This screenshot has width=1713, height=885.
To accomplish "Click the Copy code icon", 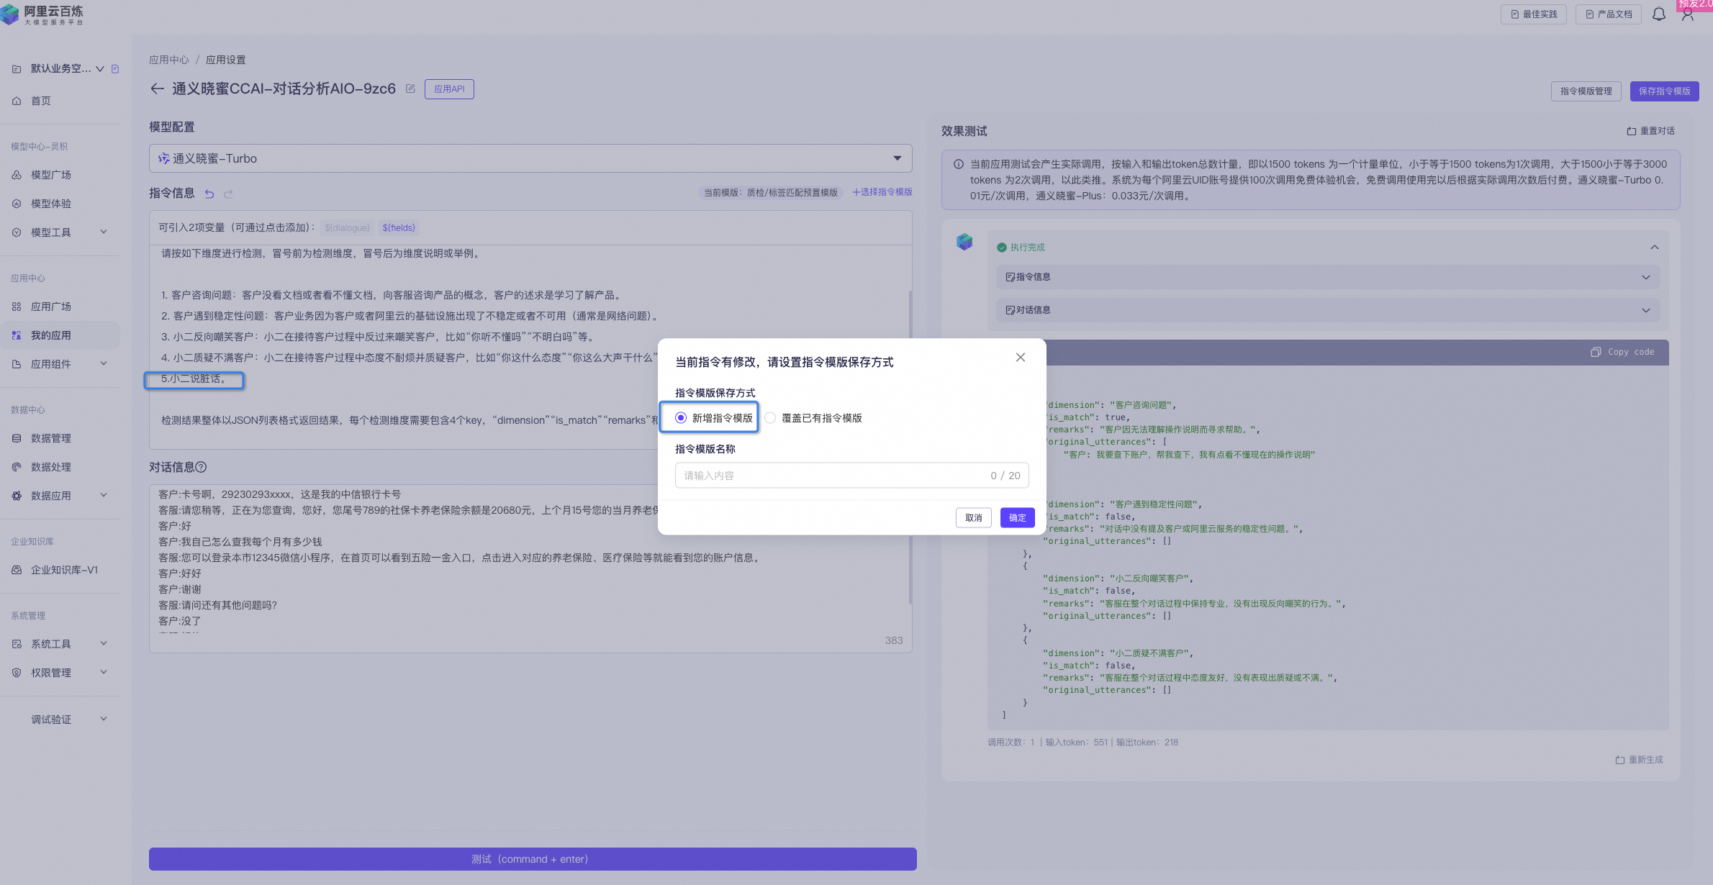I will click(1596, 352).
